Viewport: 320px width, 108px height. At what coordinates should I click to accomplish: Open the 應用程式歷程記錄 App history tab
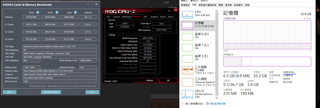pos(208,5)
